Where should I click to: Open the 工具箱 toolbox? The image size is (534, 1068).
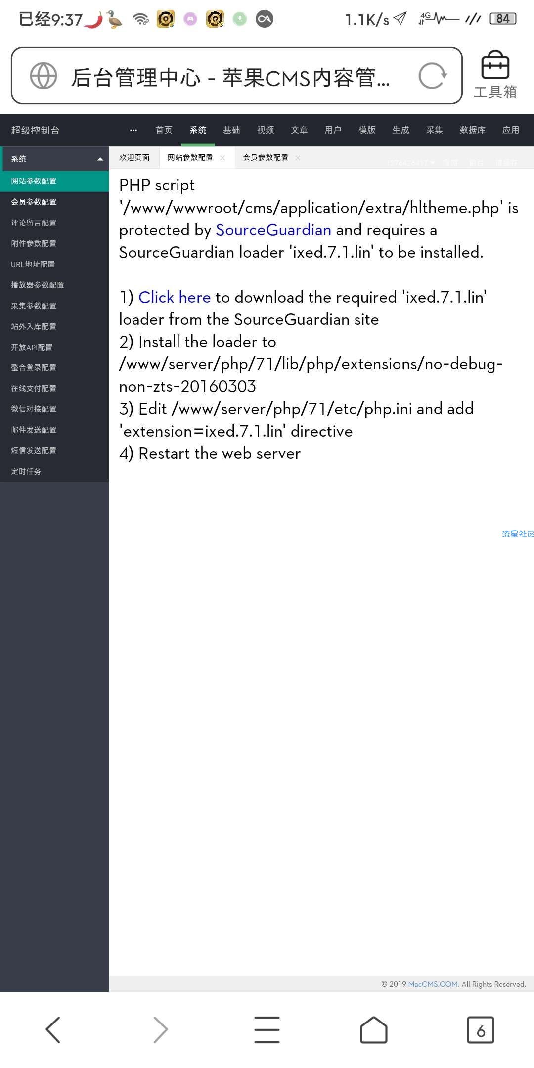pyautogui.click(x=495, y=75)
